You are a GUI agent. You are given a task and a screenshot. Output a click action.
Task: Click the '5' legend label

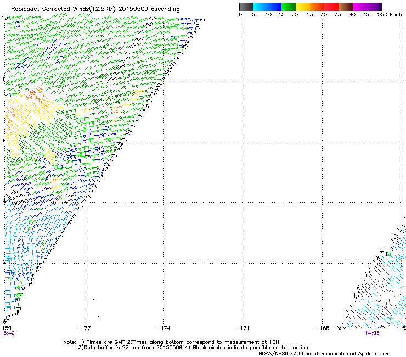(253, 15)
